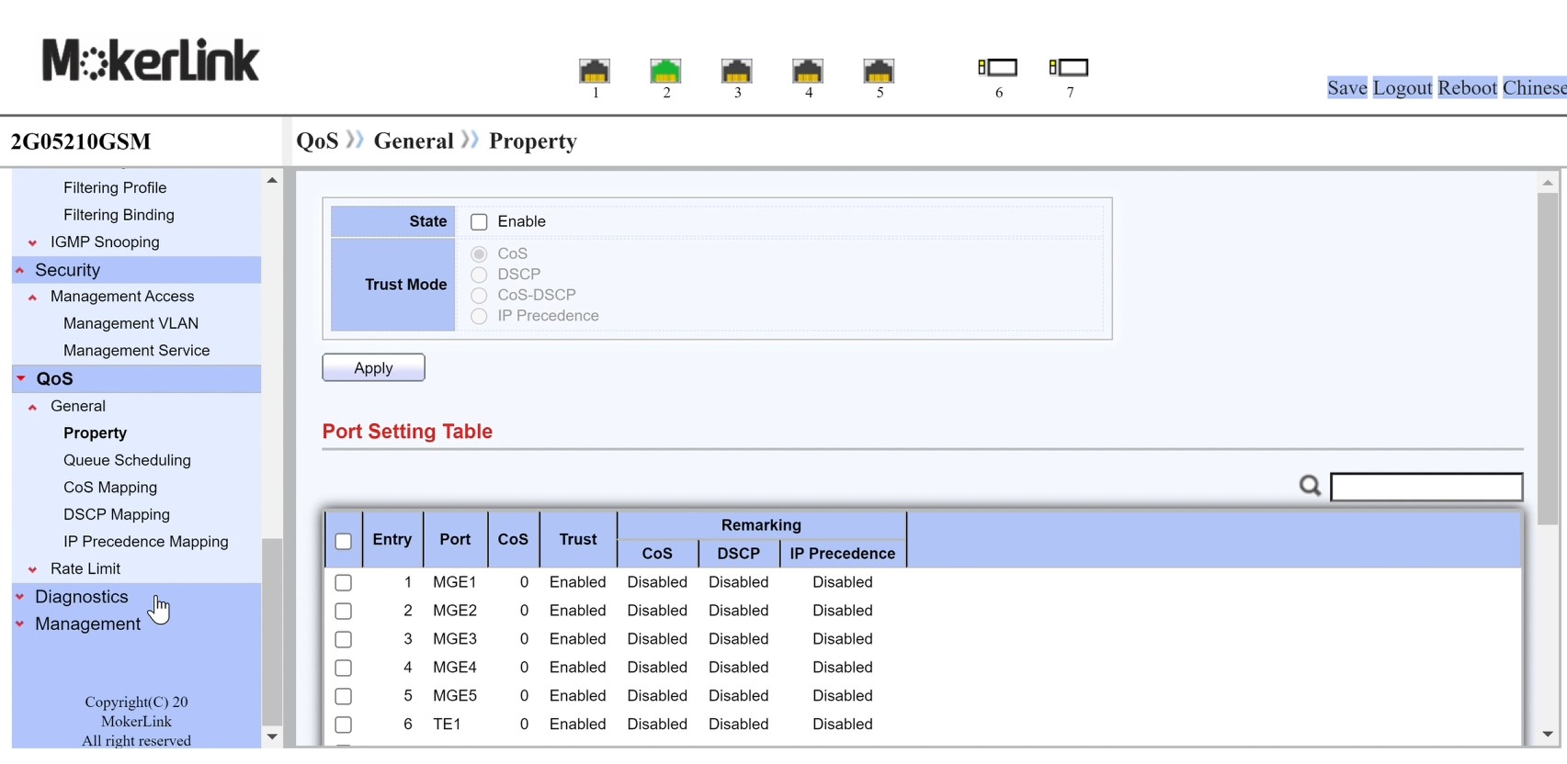
Task: Click the port 5 Ethernet icon
Action: (879, 71)
